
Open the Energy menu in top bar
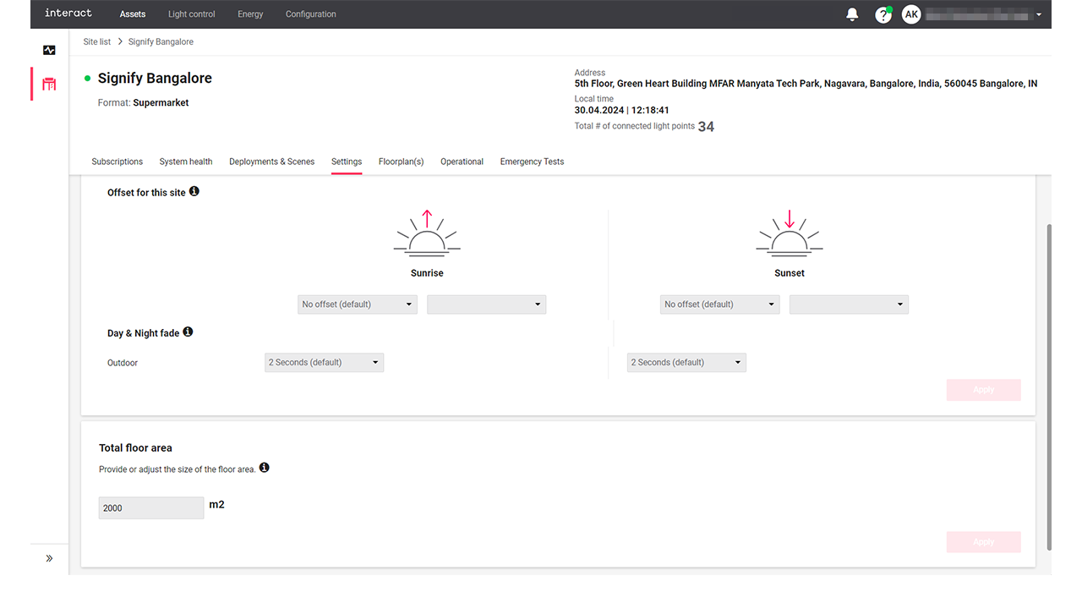tap(250, 14)
